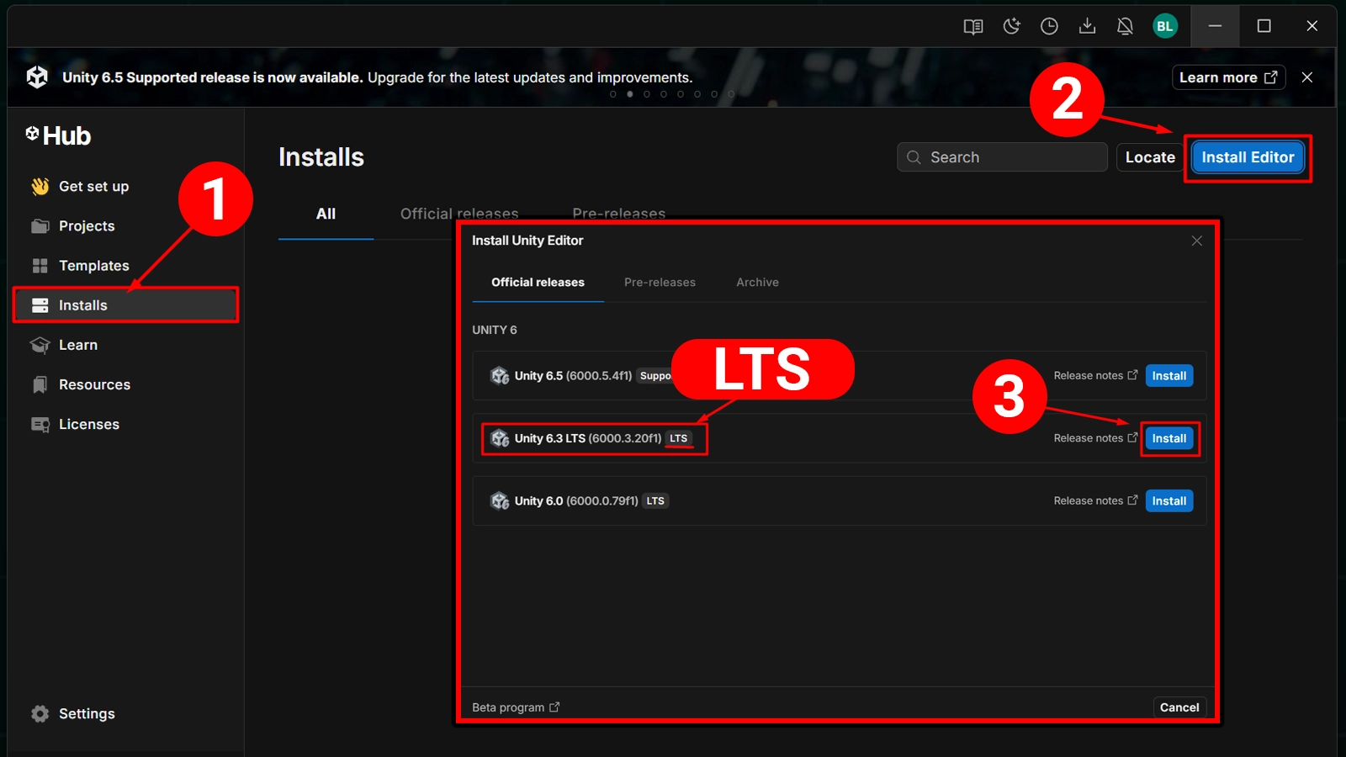Click the Unity 6.3 LTS (6000.3.20f1) label
This screenshot has height=757, width=1346.
coord(588,438)
